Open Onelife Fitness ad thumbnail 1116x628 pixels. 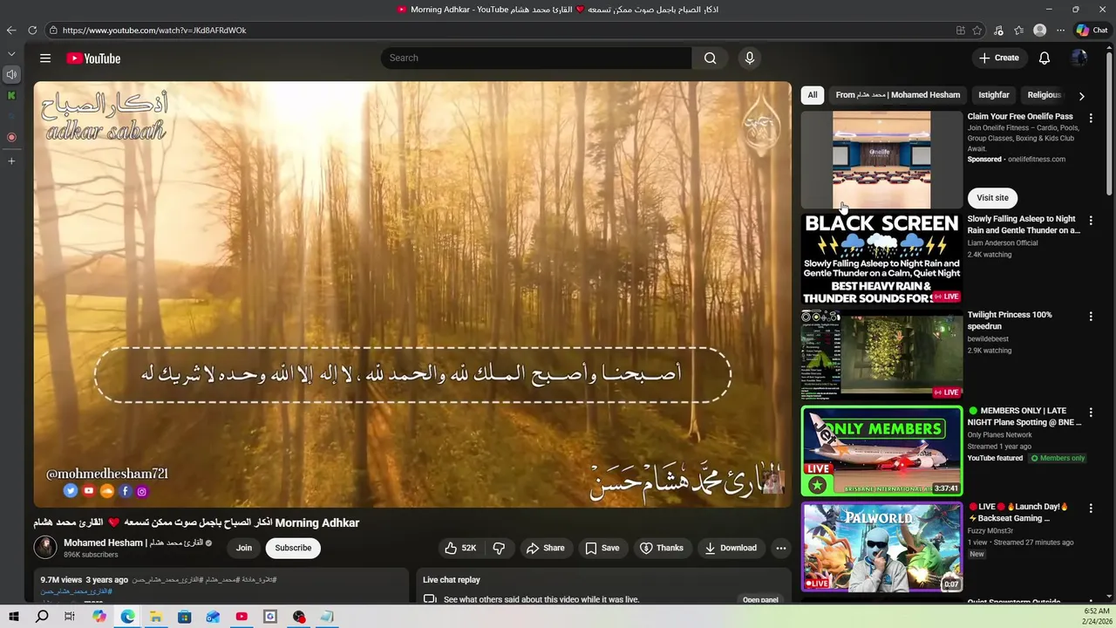(x=881, y=160)
